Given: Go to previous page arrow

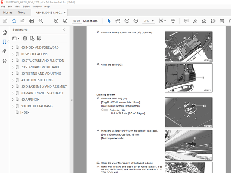Looking at the screenshot, I should pos(56,21).
